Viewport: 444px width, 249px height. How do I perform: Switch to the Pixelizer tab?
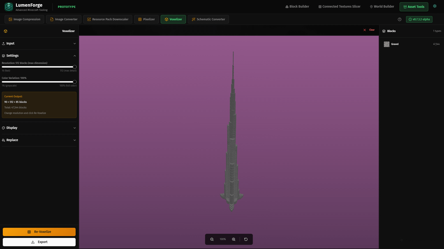point(146,19)
